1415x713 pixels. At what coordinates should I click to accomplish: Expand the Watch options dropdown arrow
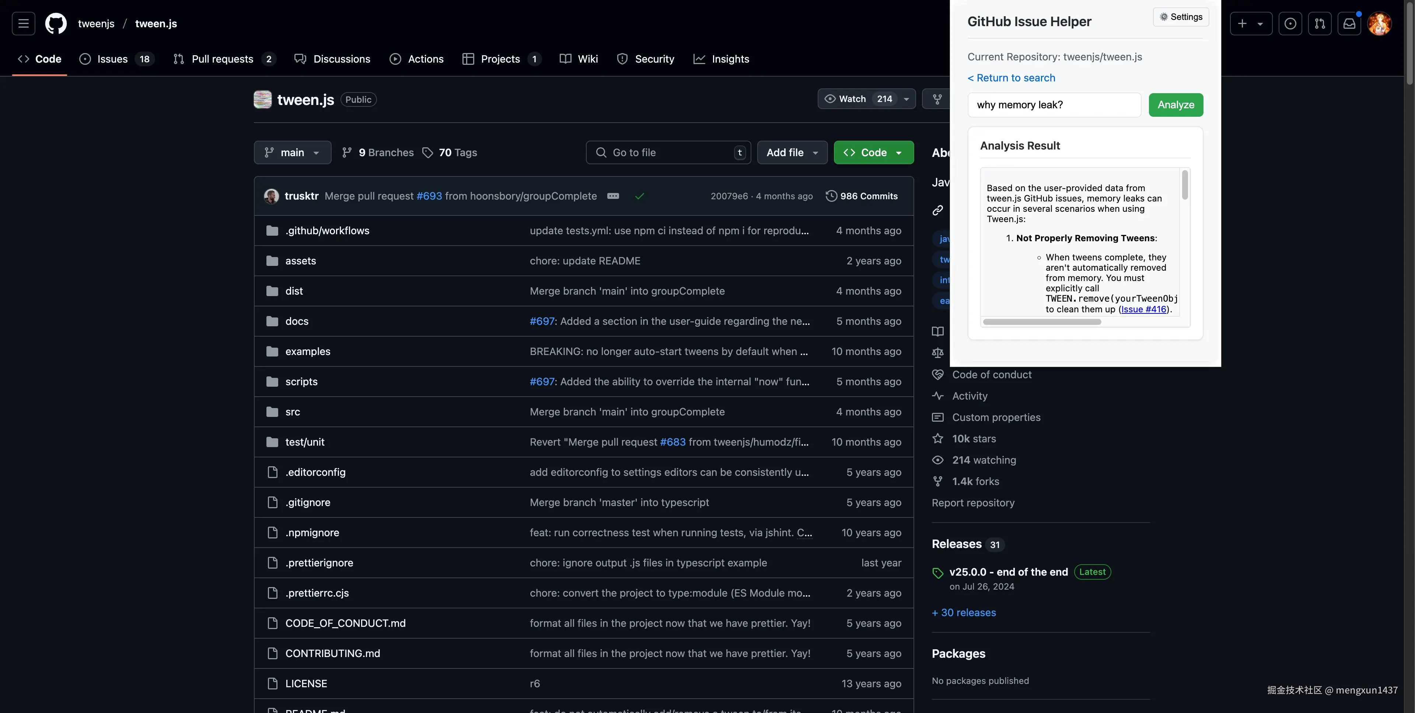906,99
